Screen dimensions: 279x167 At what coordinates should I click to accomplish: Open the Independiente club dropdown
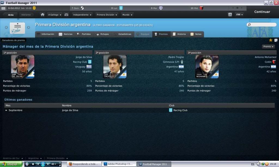tap(82, 15)
